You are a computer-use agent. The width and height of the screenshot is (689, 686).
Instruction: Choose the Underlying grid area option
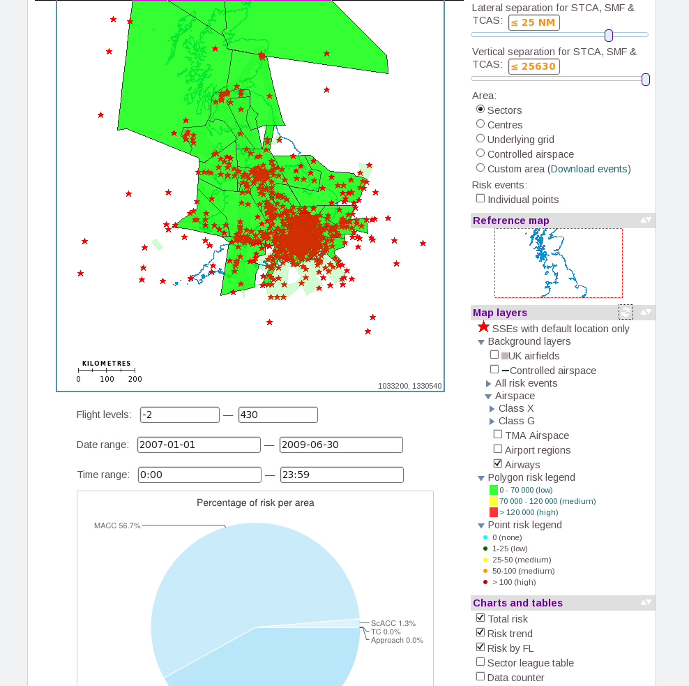point(480,138)
